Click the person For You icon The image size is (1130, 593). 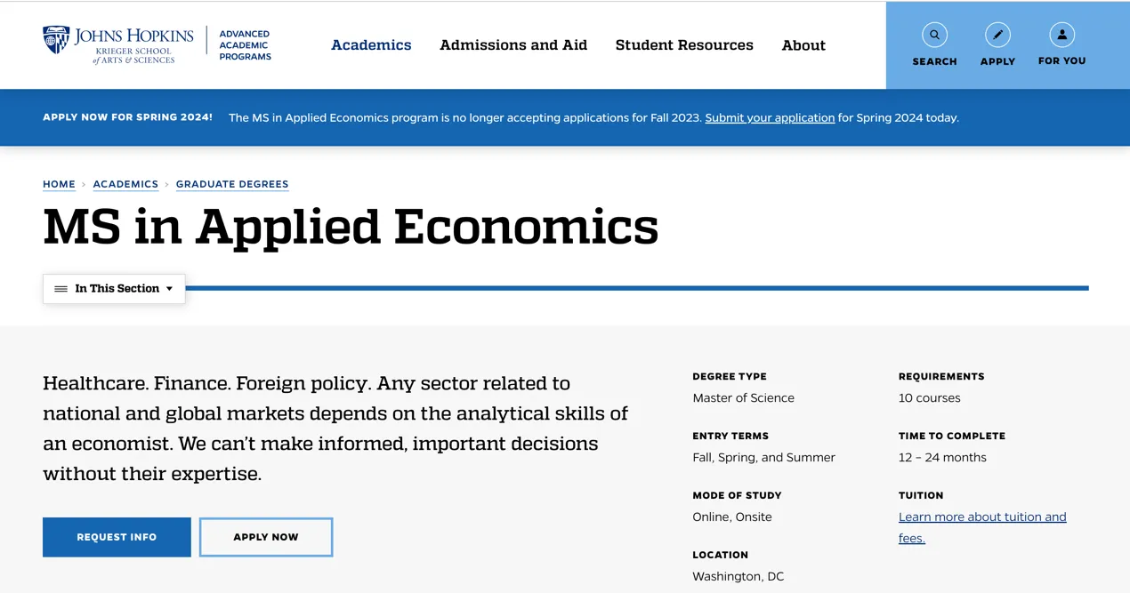click(1061, 36)
